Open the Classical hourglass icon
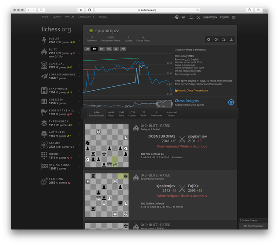The height and width of the screenshot is (245, 279). coord(44,65)
